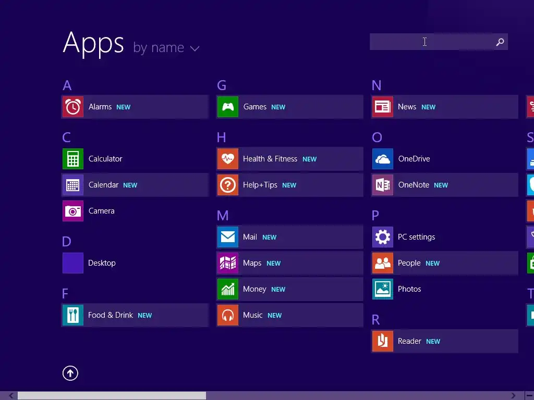Launch the Calculator app icon
534x400 pixels.
pos(73,159)
